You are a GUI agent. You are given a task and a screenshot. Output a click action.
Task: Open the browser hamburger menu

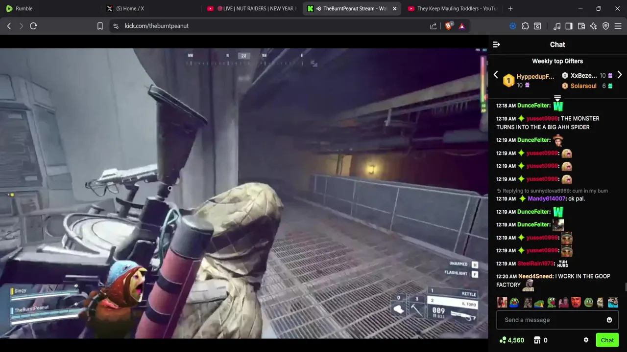(618, 26)
